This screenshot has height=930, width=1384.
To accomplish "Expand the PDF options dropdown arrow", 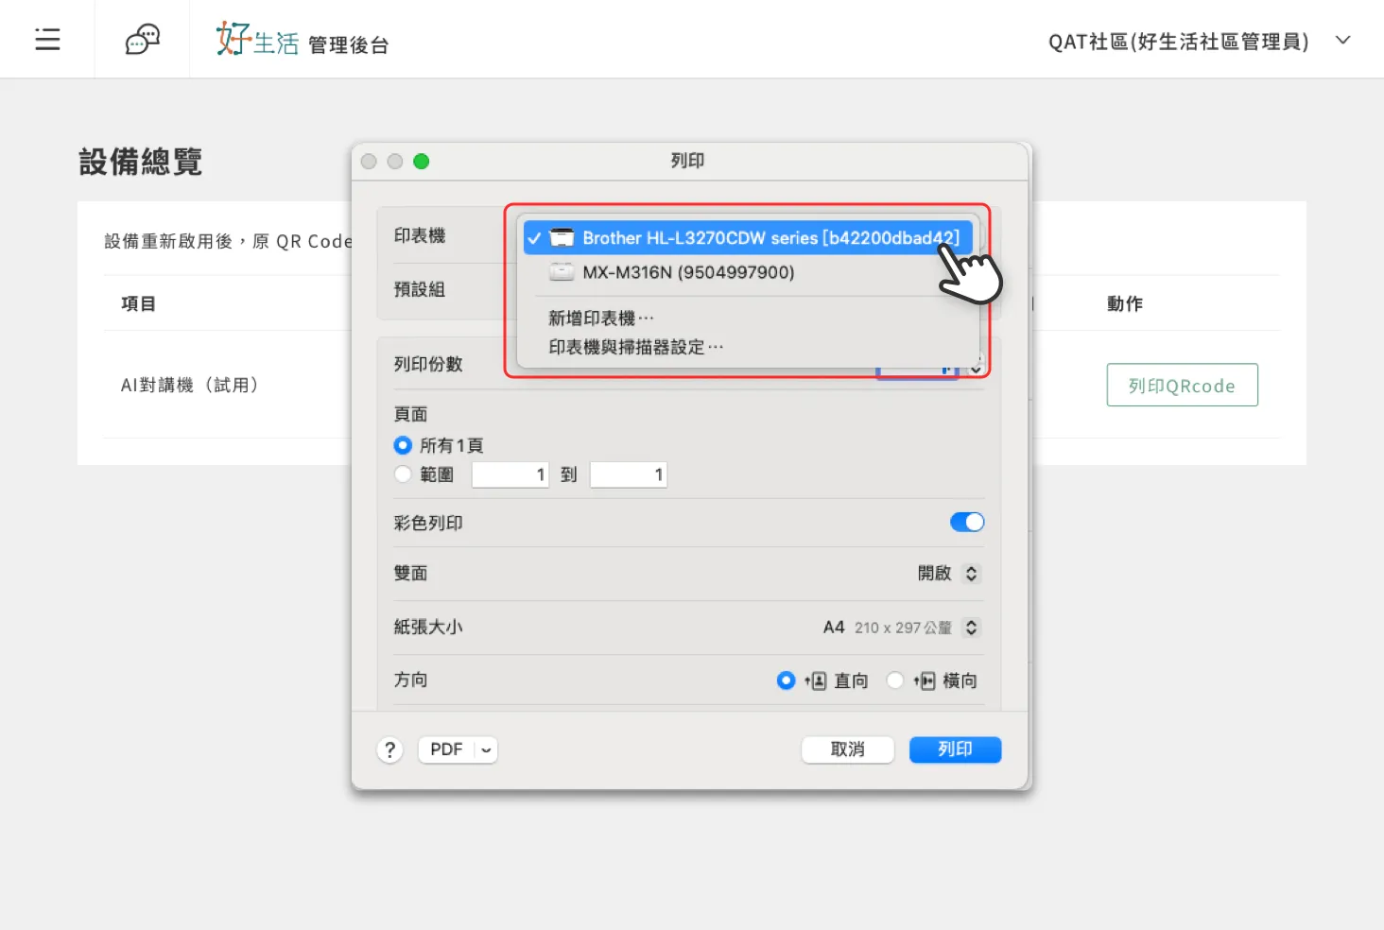I will click(486, 749).
